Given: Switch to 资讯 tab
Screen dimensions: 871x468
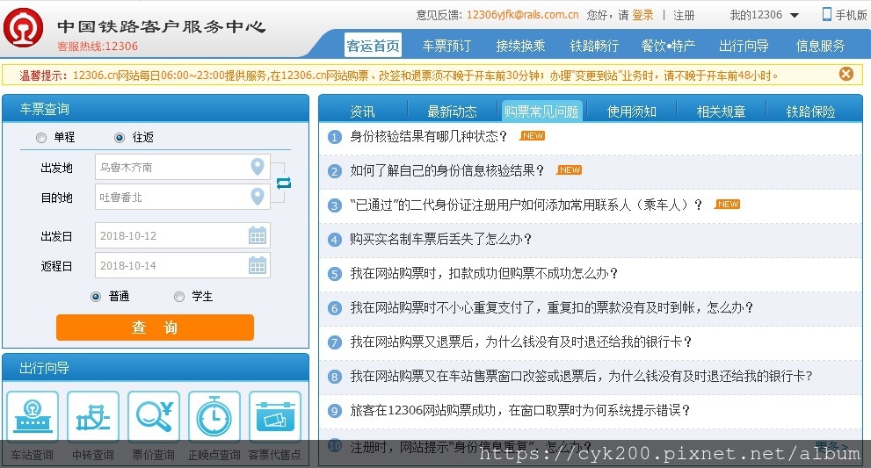Looking at the screenshot, I should (362, 112).
